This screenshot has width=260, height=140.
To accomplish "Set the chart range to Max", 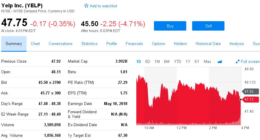I will [x=207, y=61].
